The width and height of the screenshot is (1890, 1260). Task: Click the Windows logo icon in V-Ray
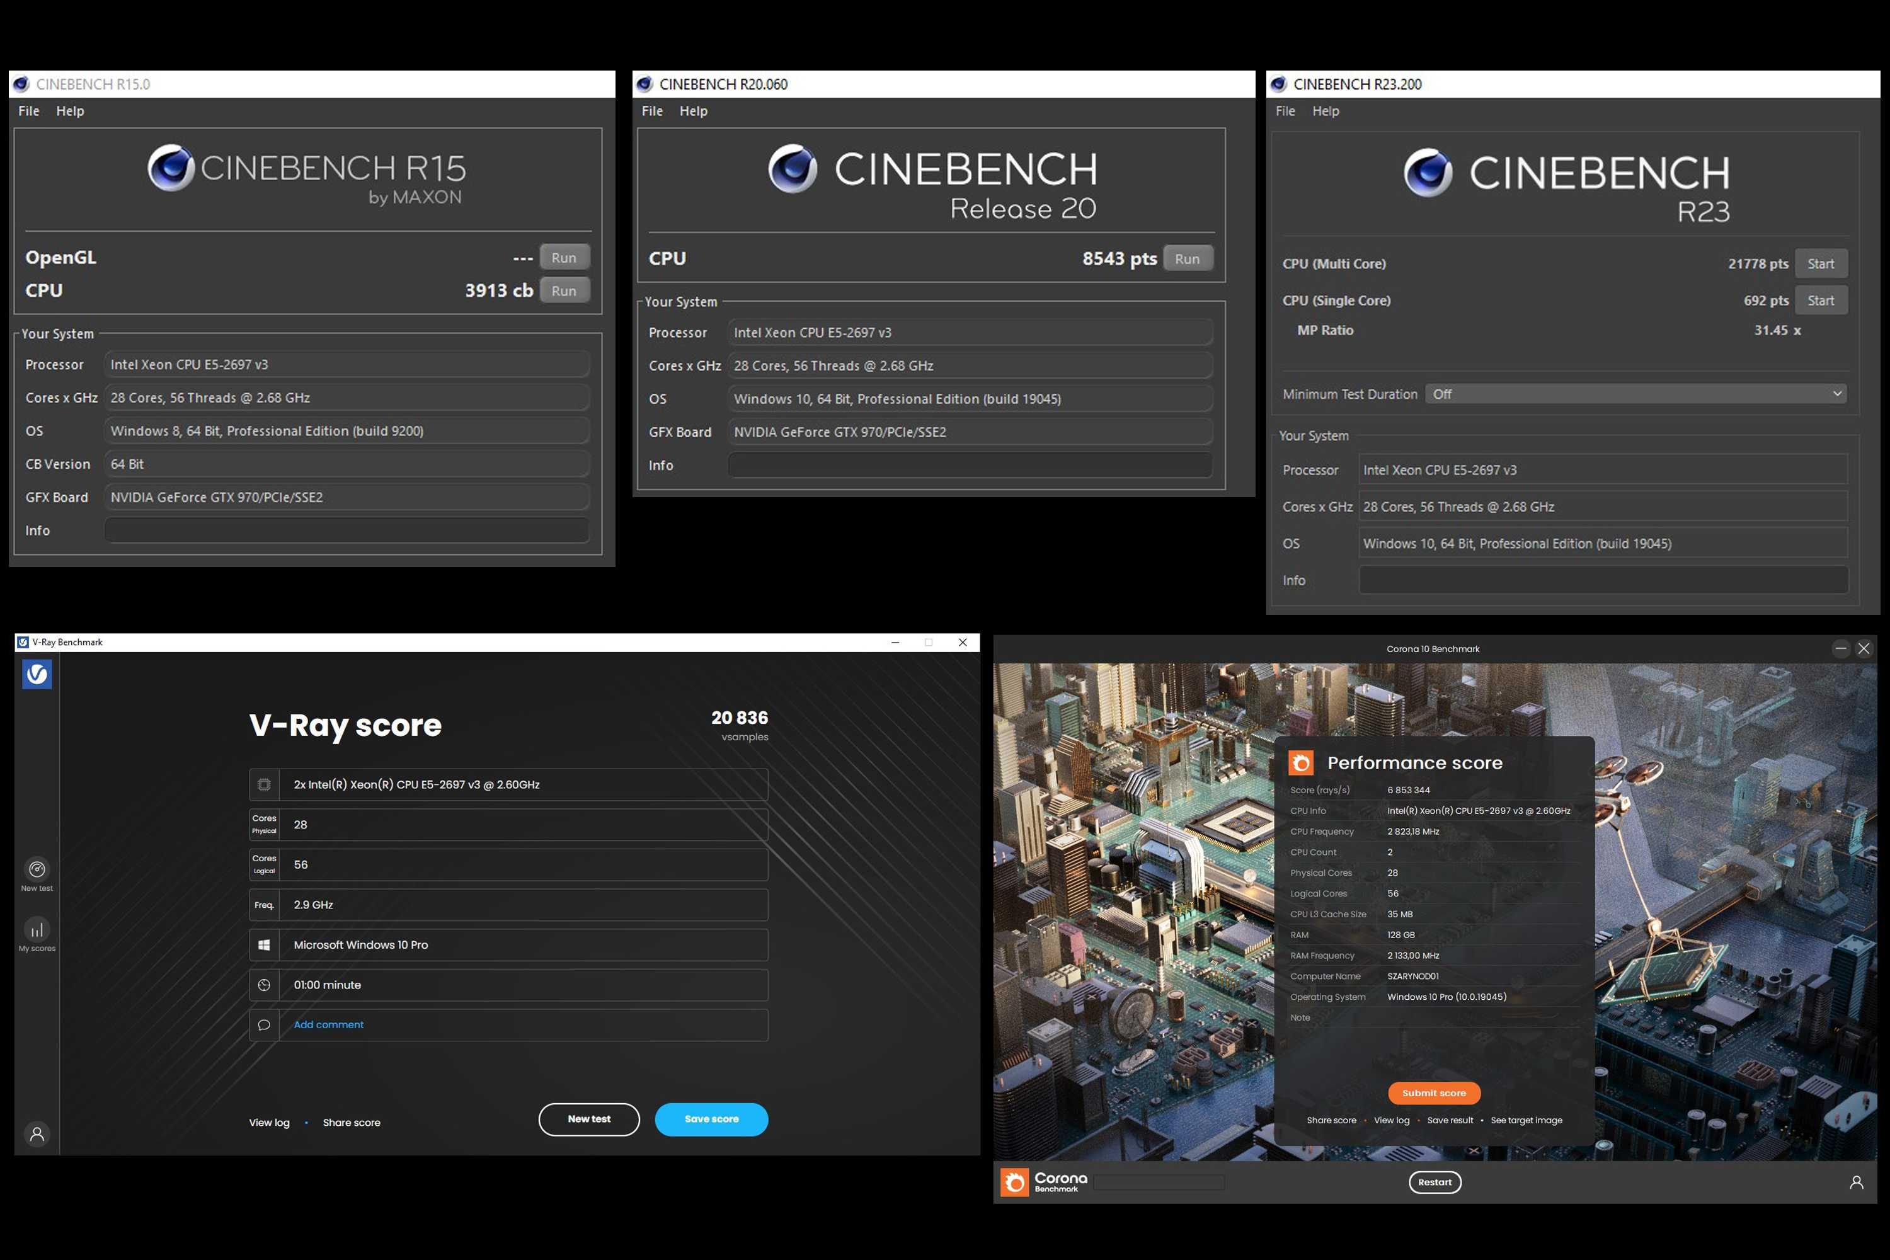tap(263, 945)
